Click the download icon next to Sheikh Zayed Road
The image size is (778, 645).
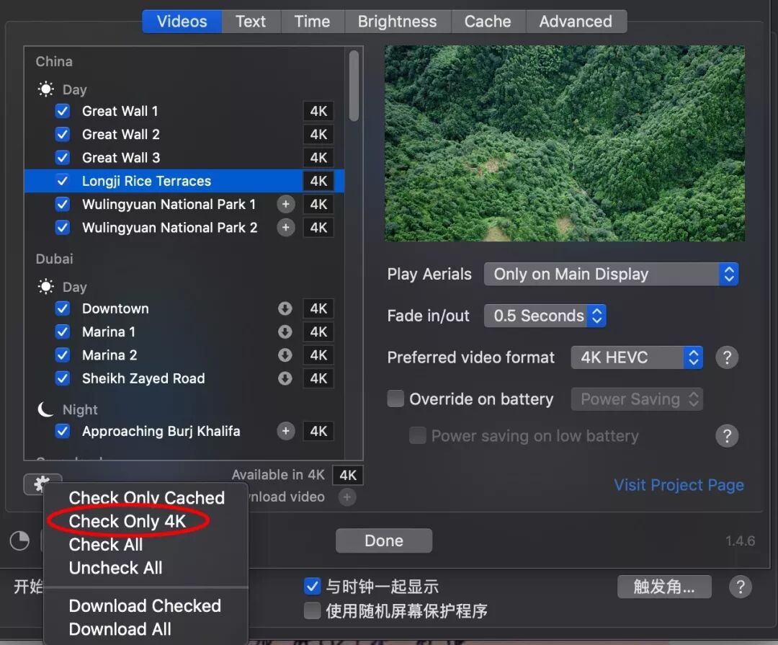(285, 378)
